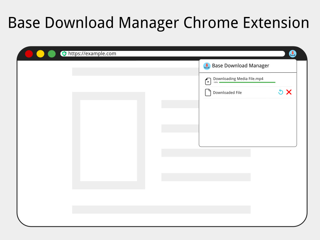The image size is (320, 240).
Task: Click the red window close dot
Action: (29, 54)
